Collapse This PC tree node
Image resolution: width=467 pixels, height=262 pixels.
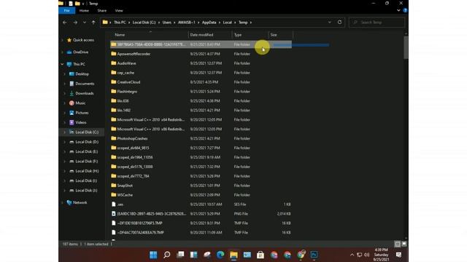[x=62, y=64]
